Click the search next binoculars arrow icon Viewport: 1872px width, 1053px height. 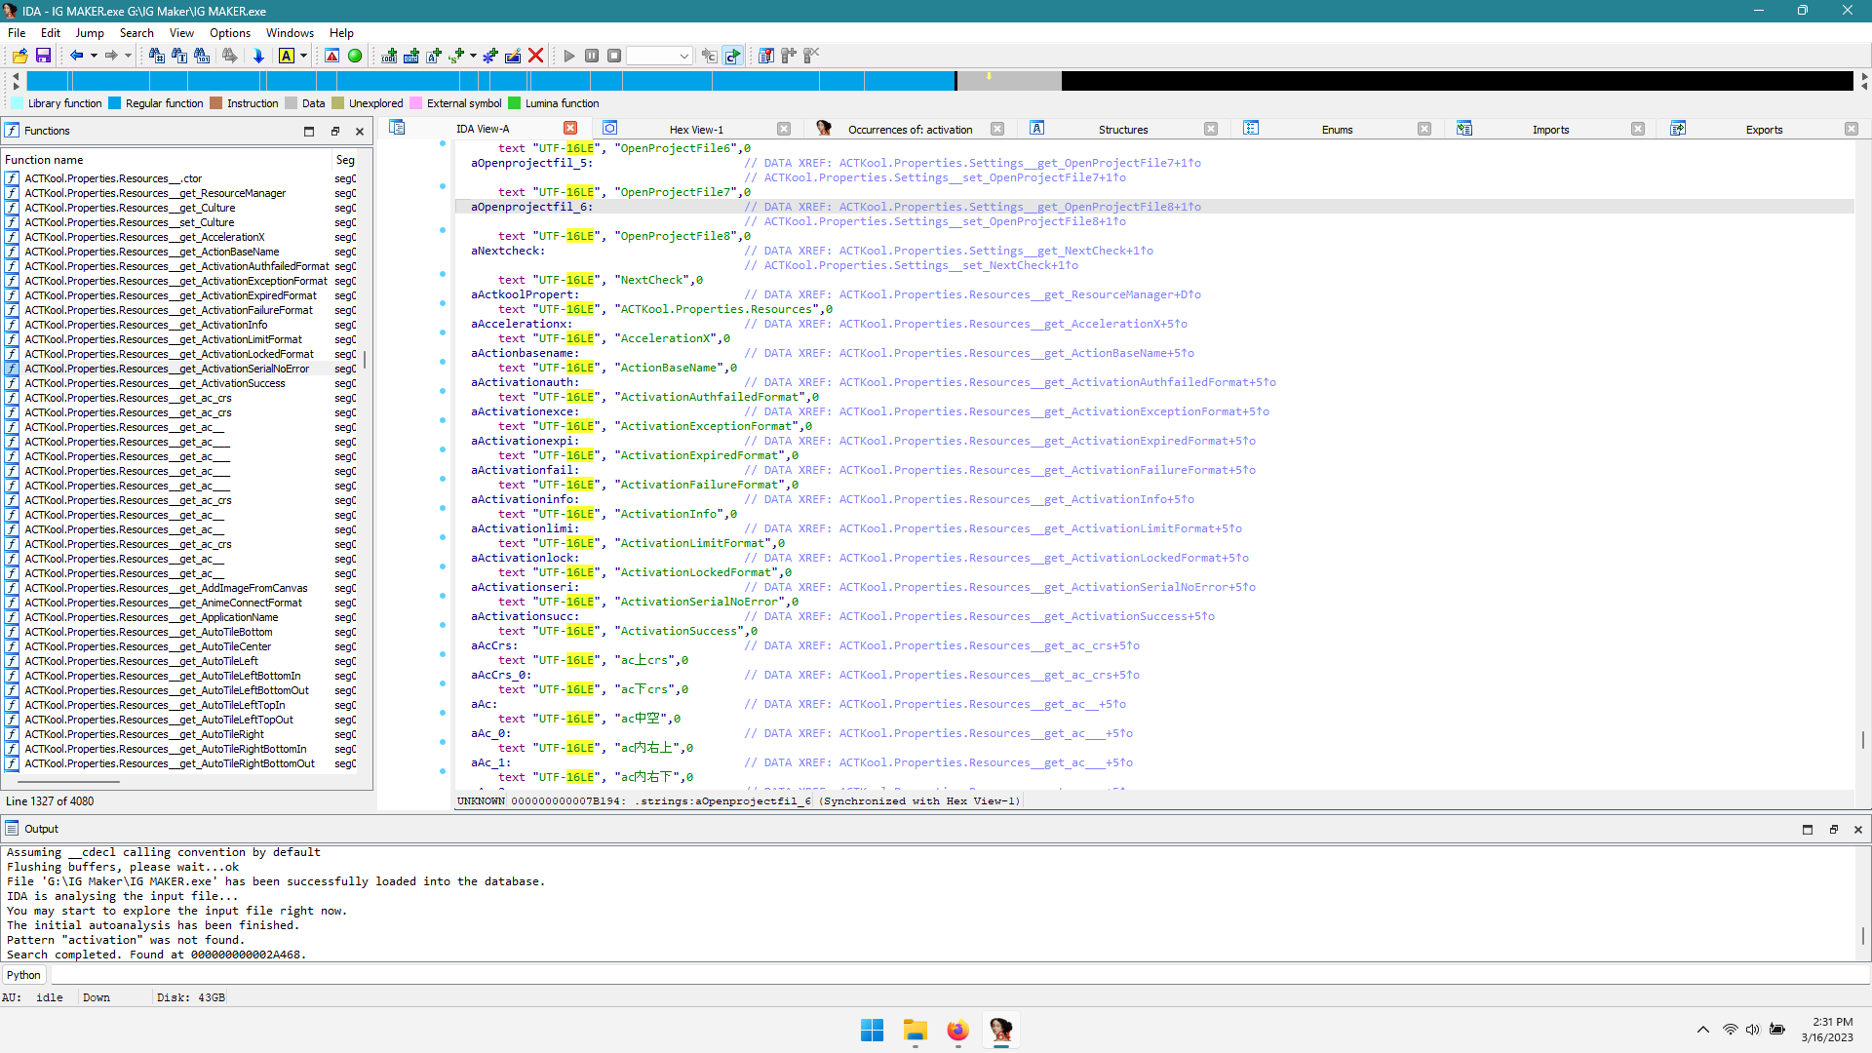click(x=229, y=56)
